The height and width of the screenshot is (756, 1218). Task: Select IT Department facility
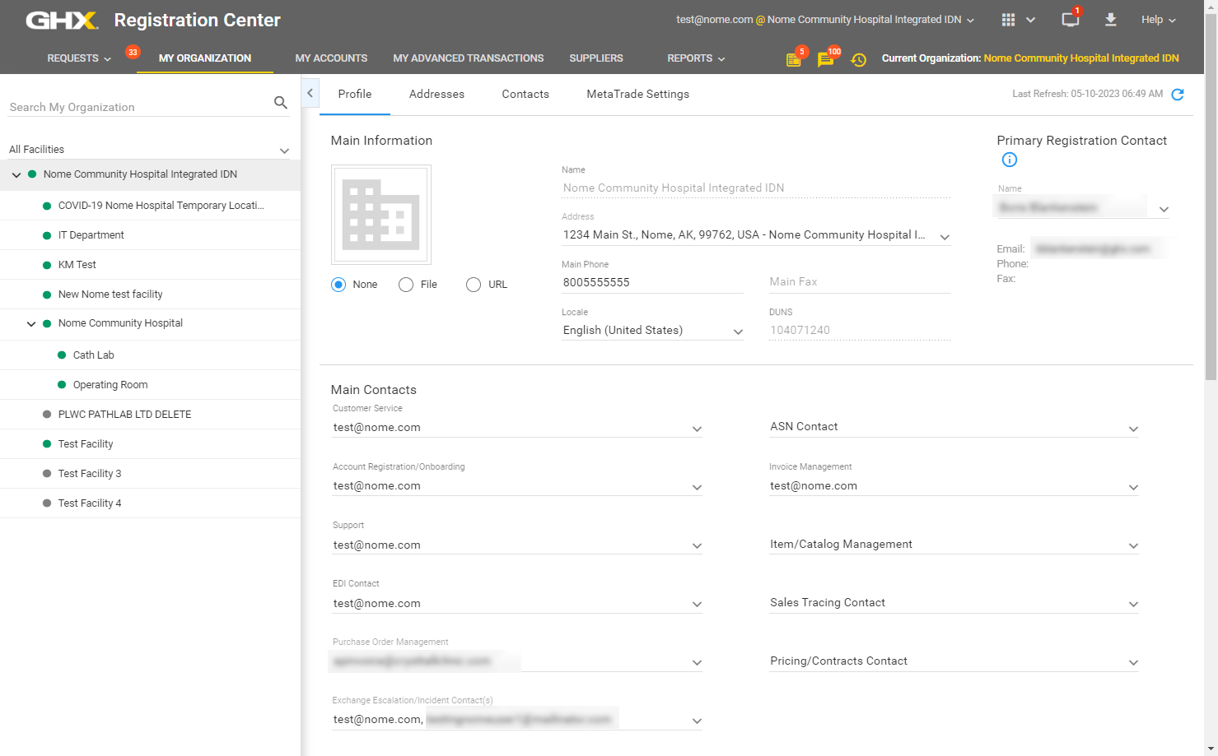(x=150, y=235)
